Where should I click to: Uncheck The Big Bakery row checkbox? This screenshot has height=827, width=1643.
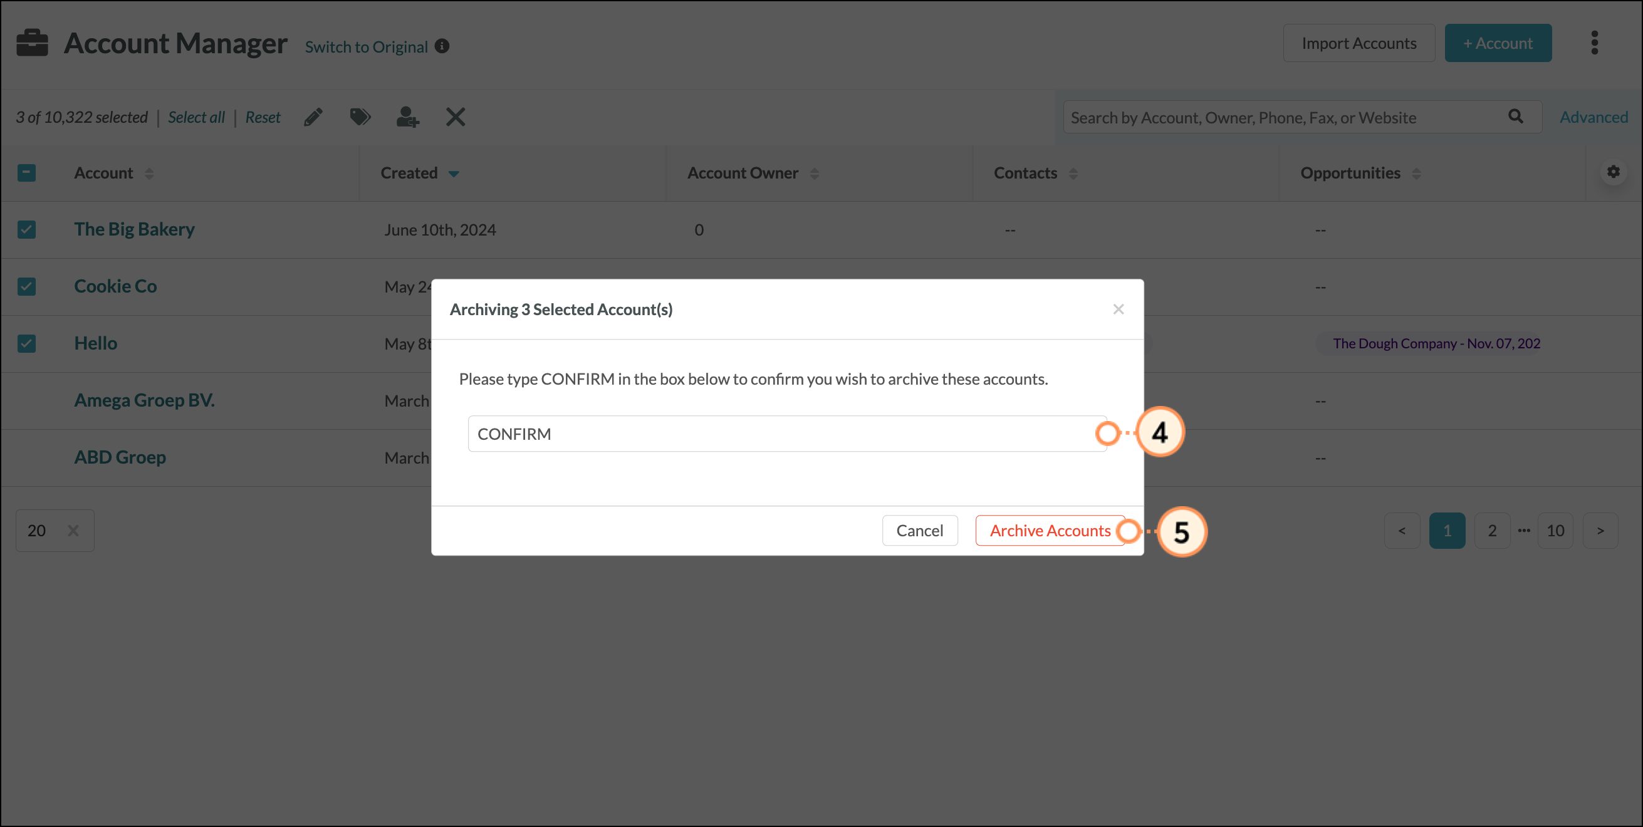pos(27,229)
